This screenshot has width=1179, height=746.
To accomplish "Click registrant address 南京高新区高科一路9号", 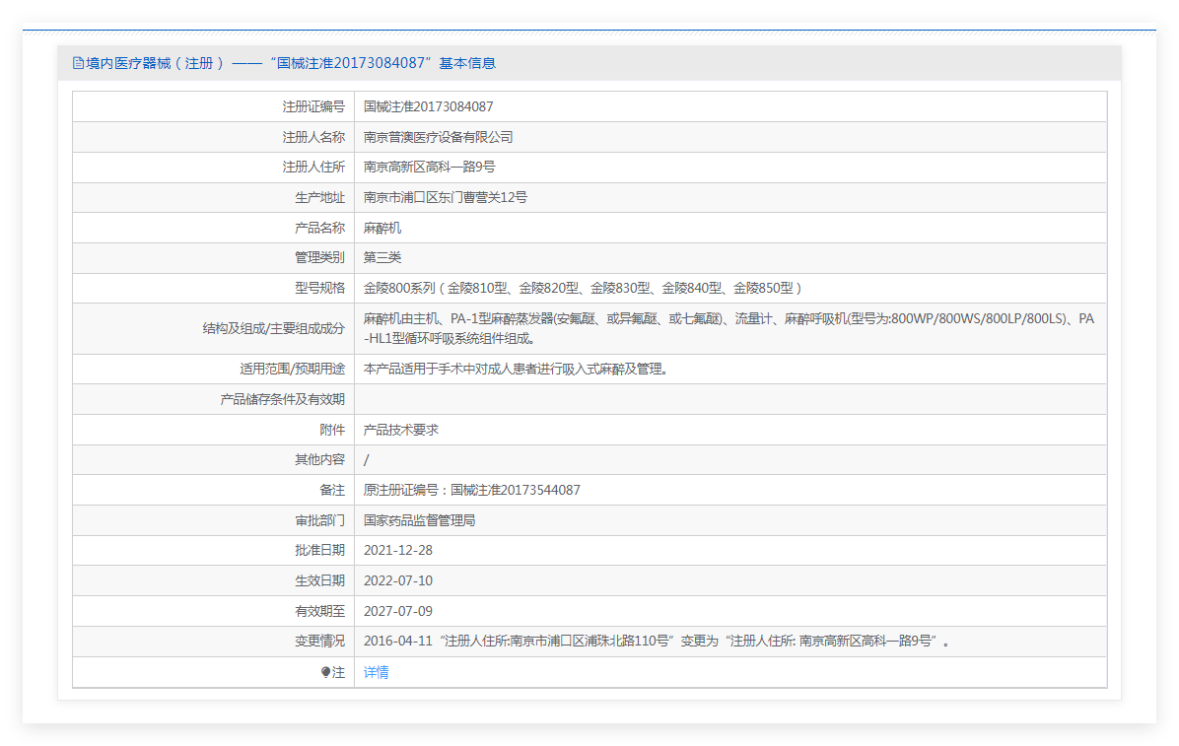I will click(430, 167).
